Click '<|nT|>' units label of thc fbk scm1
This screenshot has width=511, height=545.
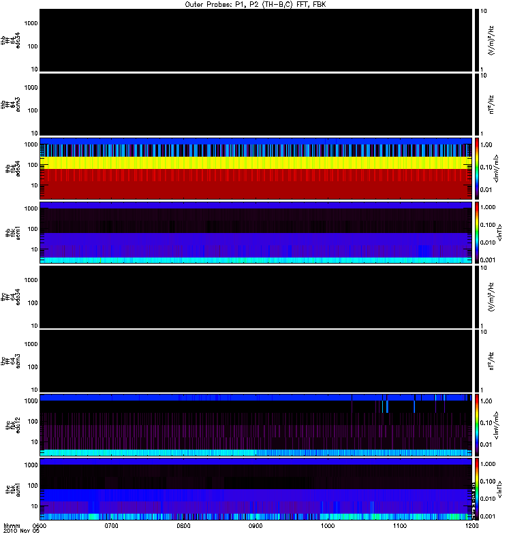(500, 489)
